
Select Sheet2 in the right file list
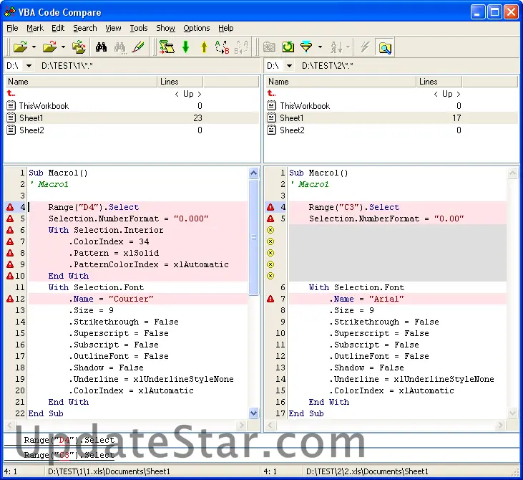click(291, 130)
